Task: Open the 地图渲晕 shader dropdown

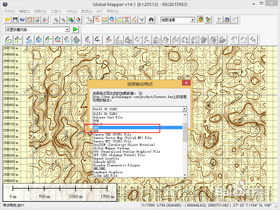Action: pyautogui.click(x=192, y=20)
